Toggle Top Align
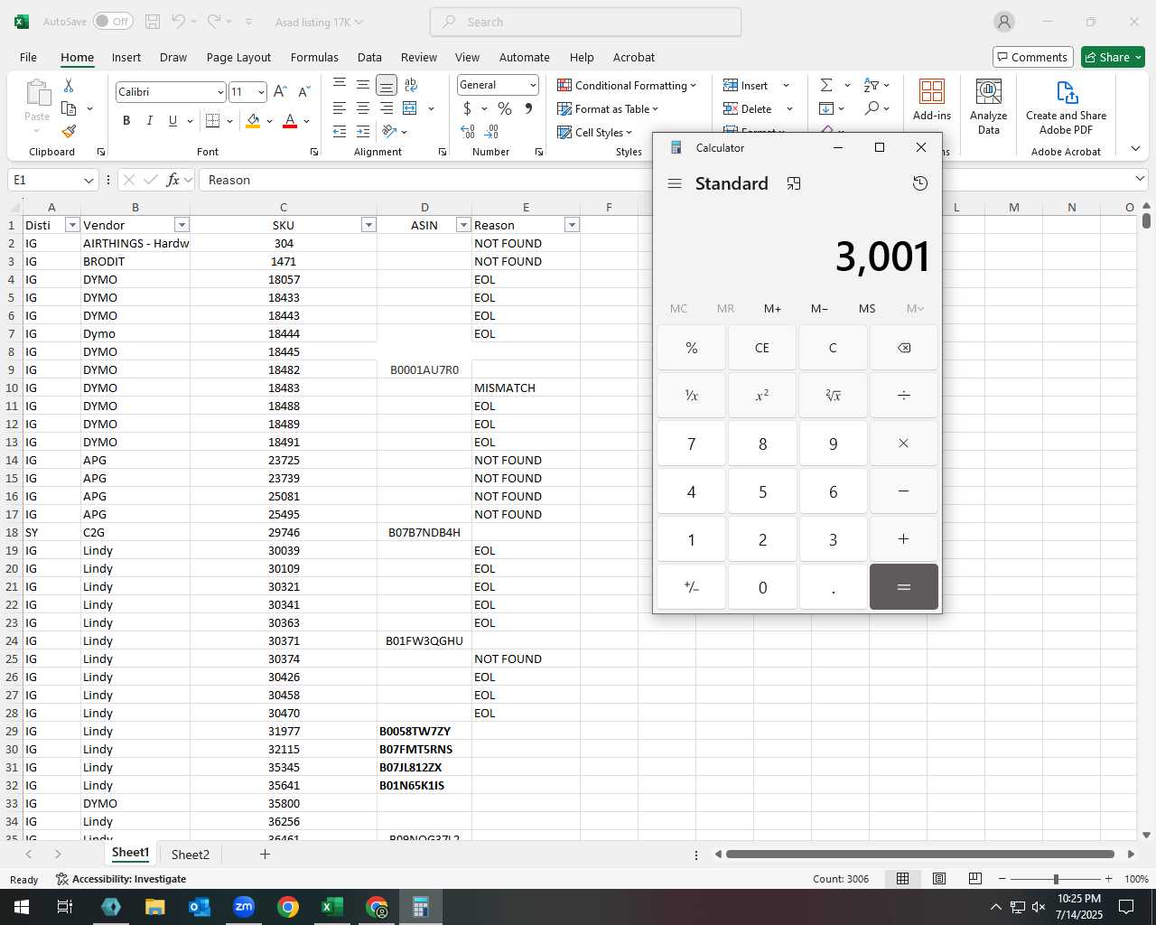 tap(340, 85)
